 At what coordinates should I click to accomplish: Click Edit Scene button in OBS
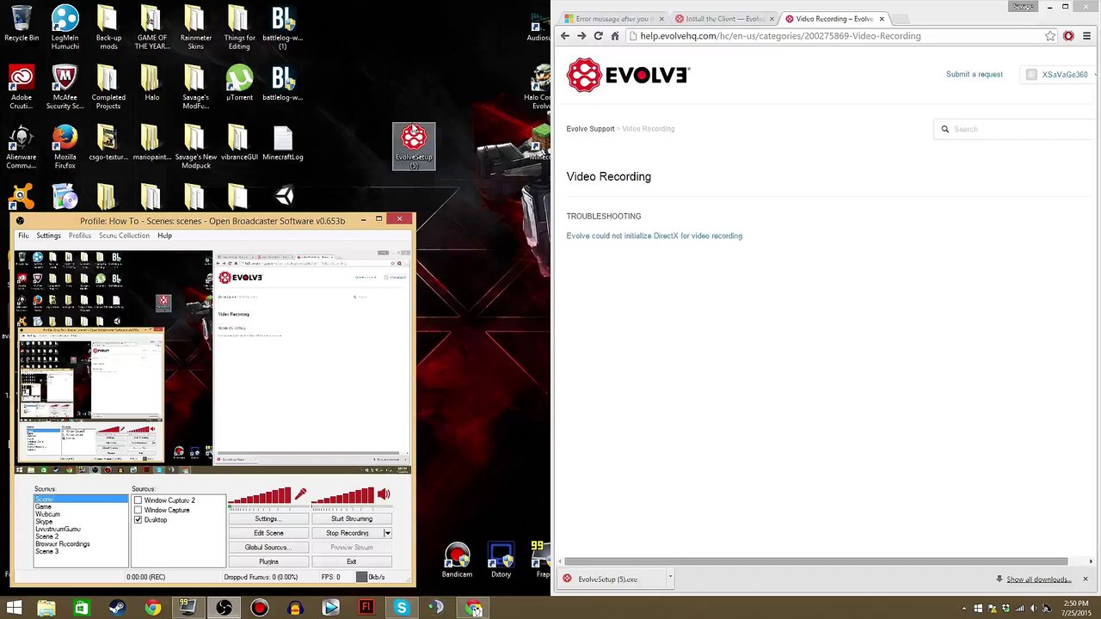268,533
